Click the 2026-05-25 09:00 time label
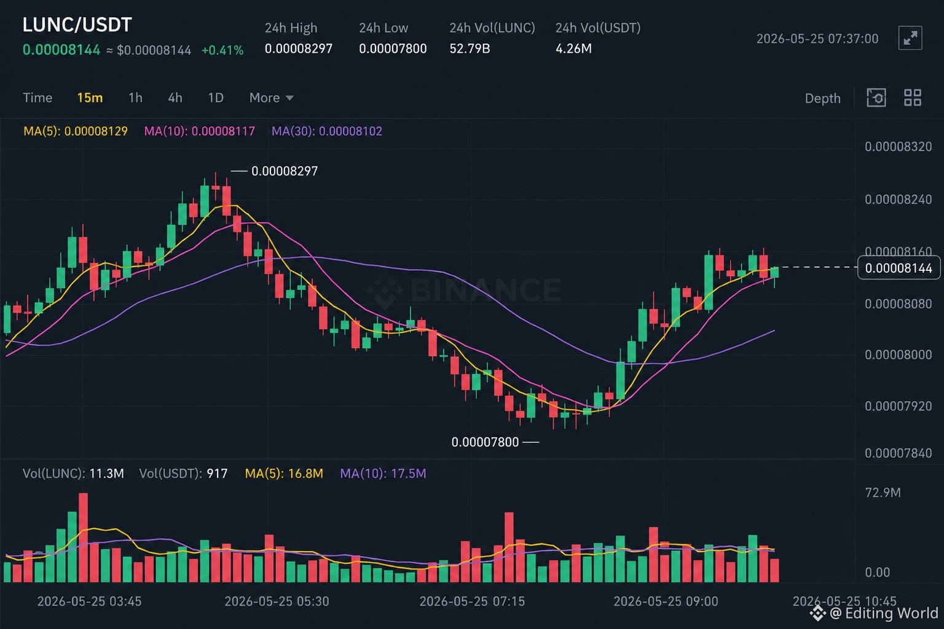 tap(666, 601)
